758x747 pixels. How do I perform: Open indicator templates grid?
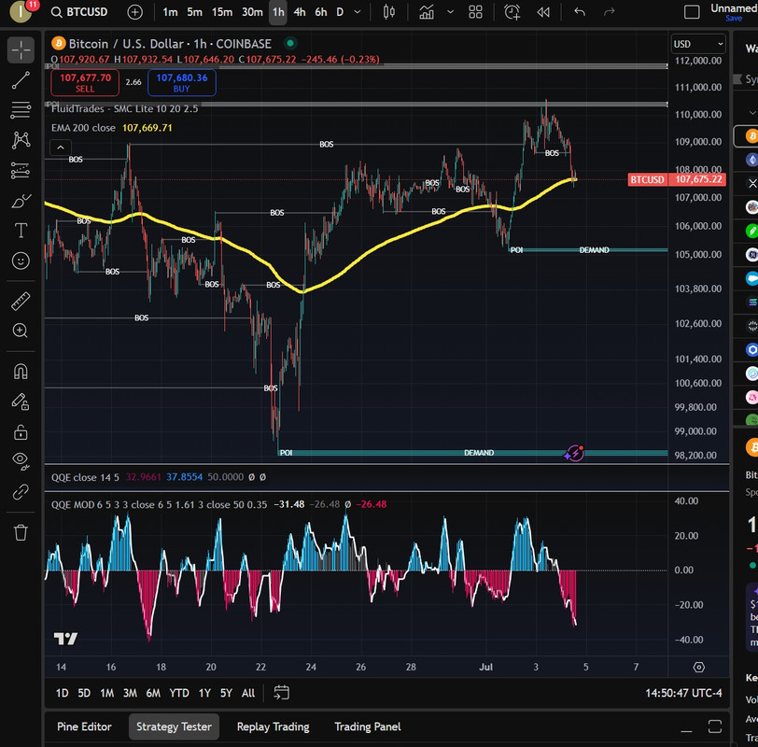point(476,12)
